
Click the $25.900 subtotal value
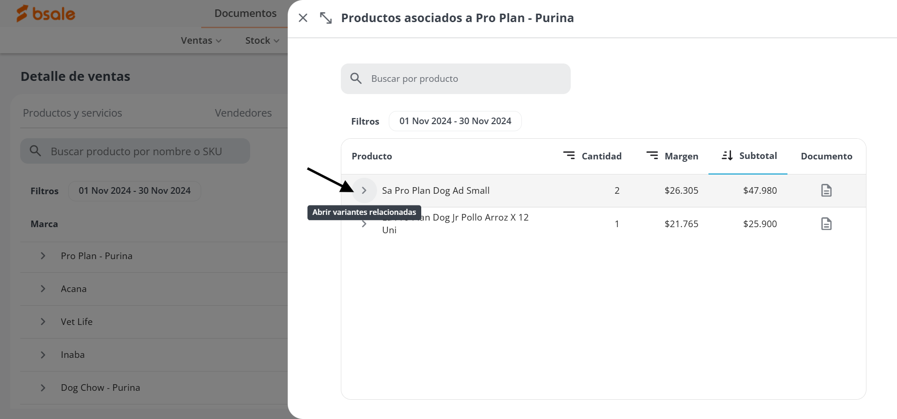760,224
